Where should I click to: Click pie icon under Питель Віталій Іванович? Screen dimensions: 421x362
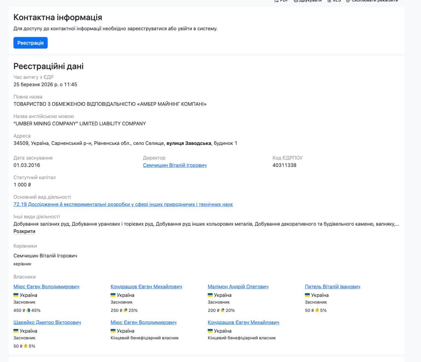point(317,310)
